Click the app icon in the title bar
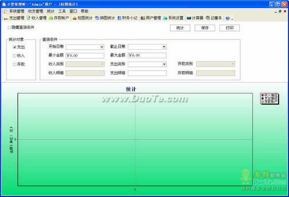 (x=4, y=4)
